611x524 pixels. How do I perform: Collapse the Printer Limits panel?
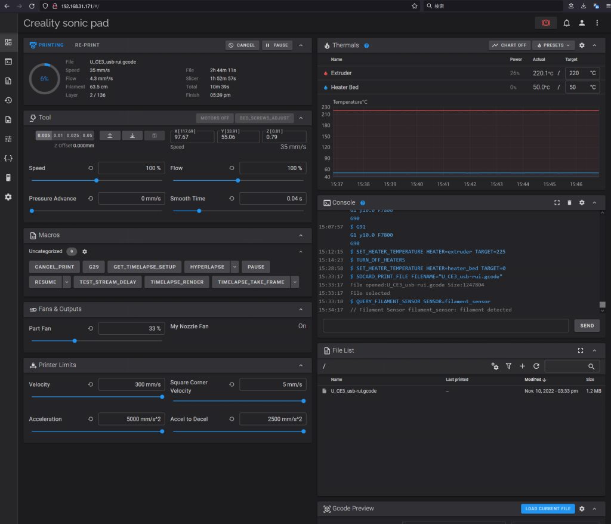[x=301, y=365]
